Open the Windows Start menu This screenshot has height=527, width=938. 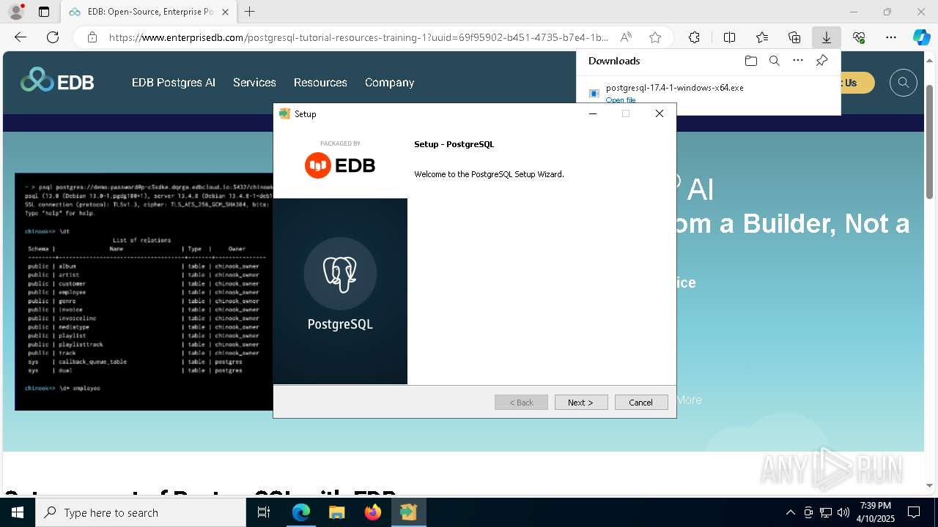coord(18,512)
